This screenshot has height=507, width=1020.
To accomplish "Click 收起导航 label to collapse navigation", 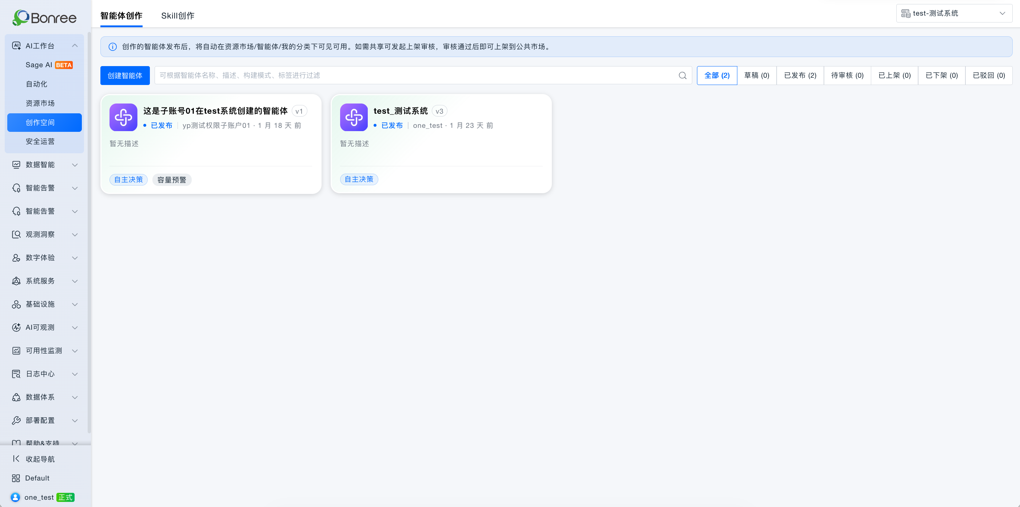I will [x=40, y=459].
